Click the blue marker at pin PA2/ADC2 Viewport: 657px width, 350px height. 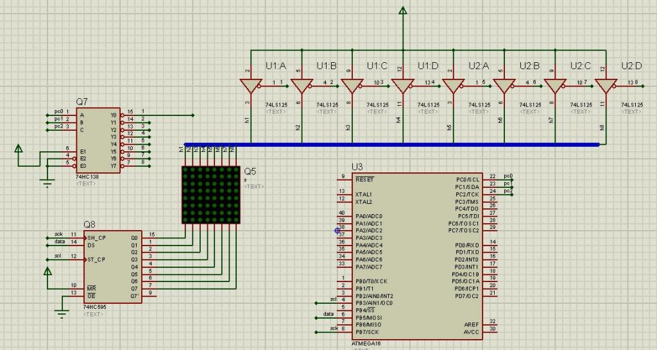[337, 231]
